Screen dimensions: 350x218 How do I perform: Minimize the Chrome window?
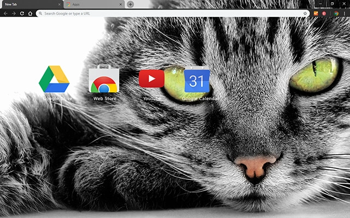320,4
